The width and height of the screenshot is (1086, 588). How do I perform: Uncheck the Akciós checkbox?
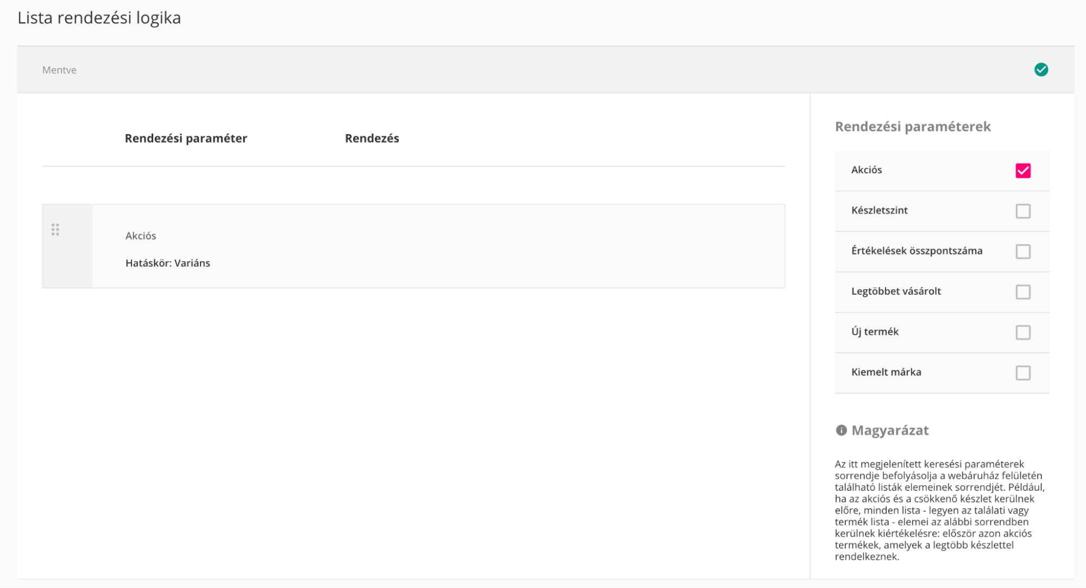[x=1022, y=170]
